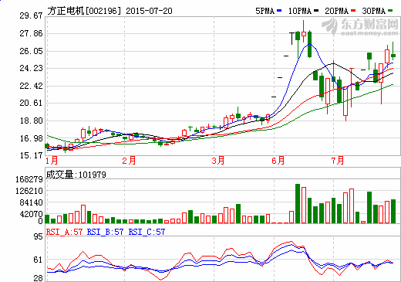Click the 20PMA red legend marker
401x282 pixels.
pos(353,11)
